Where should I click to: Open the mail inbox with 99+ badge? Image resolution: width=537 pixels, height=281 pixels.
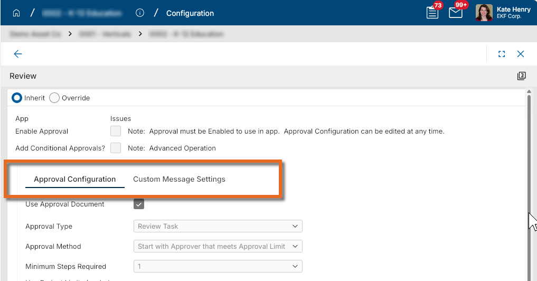click(x=456, y=13)
